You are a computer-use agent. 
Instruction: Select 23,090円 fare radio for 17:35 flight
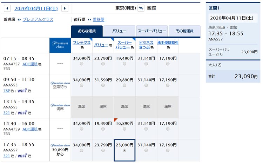tap(124, 150)
